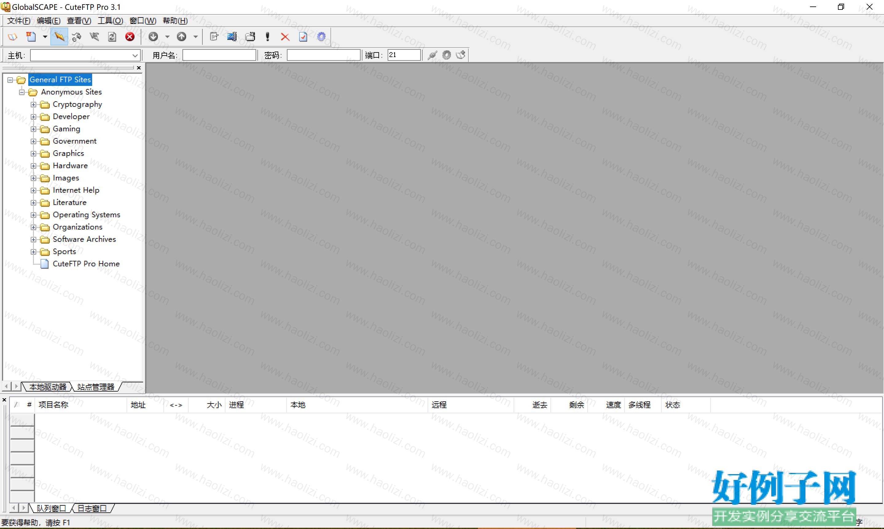
Task: Click the 端口 port field showing 21
Action: (404, 55)
